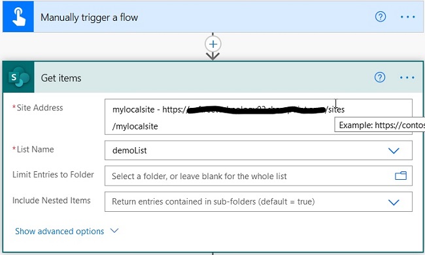
Task: Click Show advanced options link
Action: tap(59, 231)
